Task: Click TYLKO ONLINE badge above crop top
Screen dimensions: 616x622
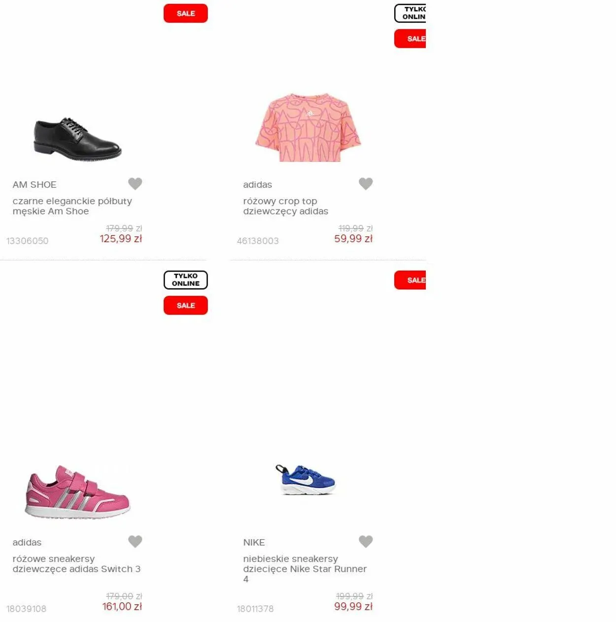Action: [x=410, y=13]
